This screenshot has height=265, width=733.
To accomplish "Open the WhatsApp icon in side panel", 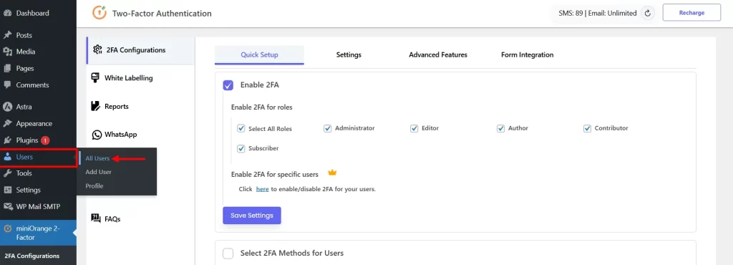I will 97,135.
